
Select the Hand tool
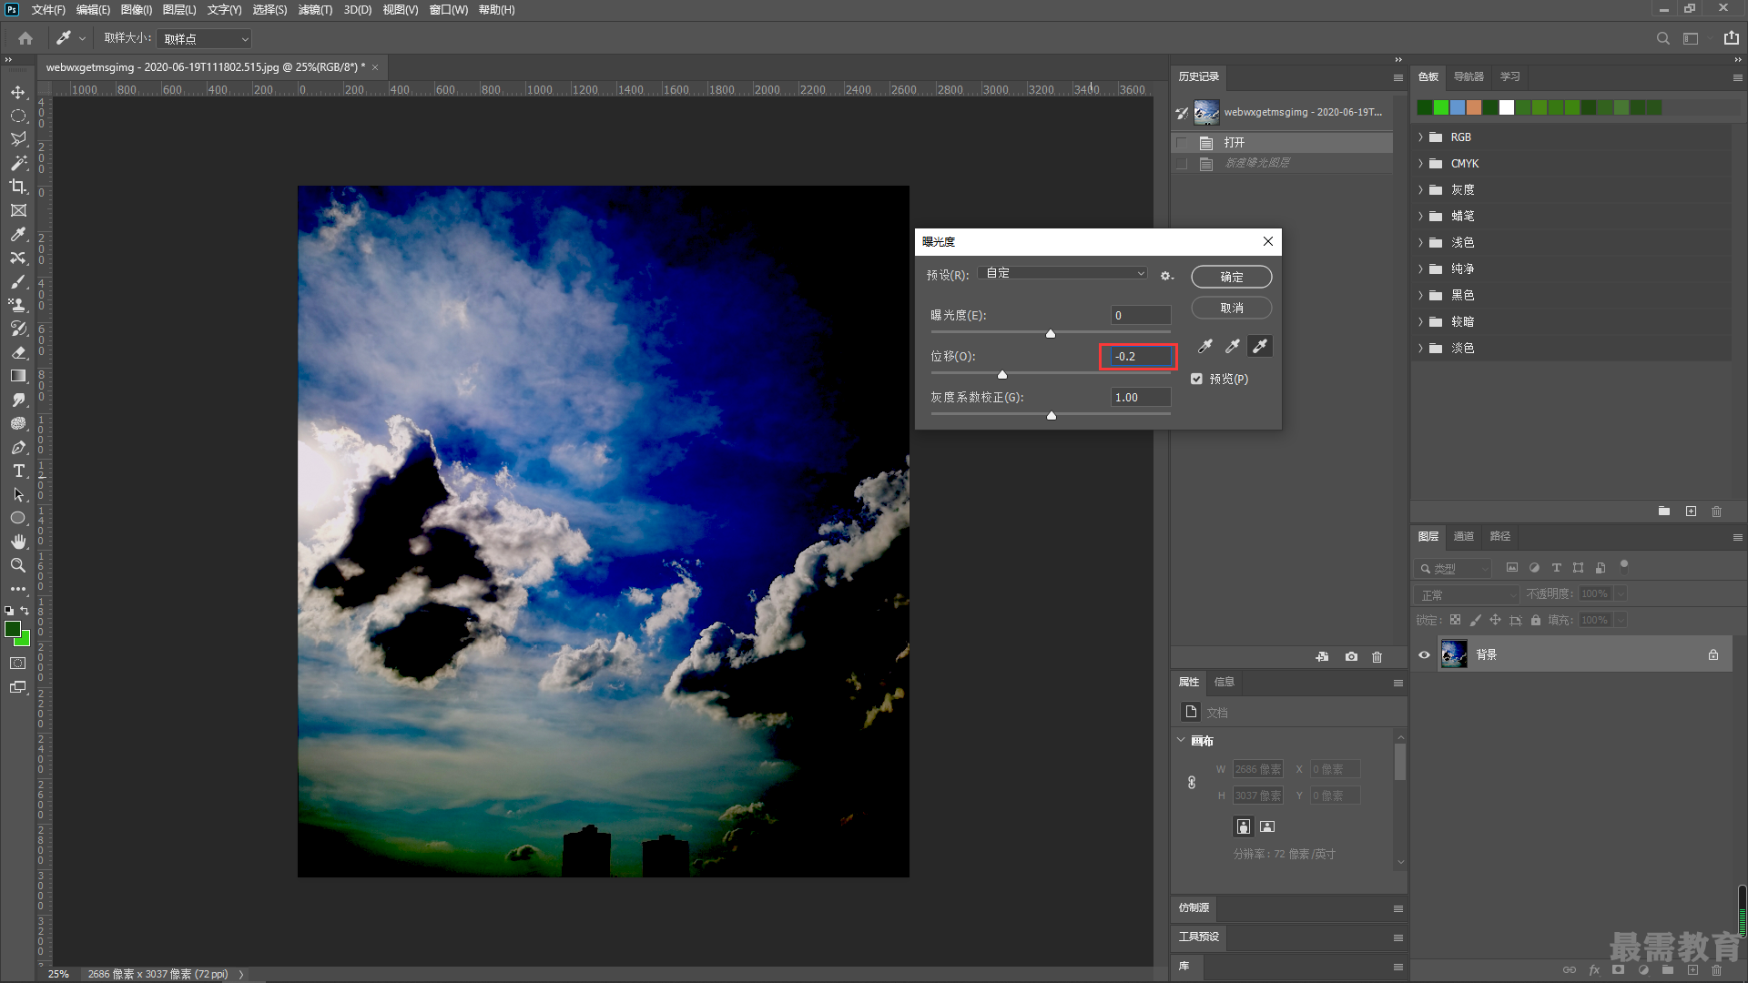coord(18,542)
